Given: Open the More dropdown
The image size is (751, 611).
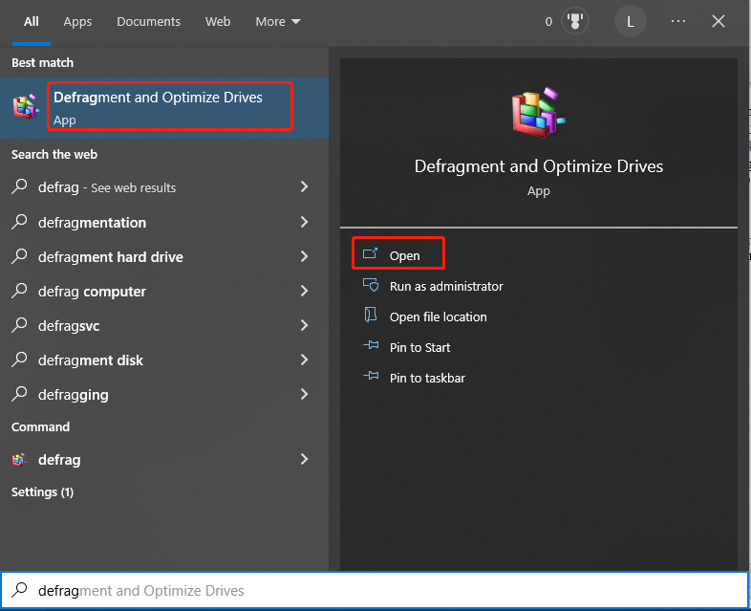Looking at the screenshot, I should click(x=278, y=22).
